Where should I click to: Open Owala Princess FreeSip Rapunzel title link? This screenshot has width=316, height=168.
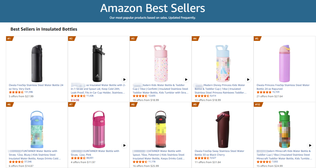[283, 87]
